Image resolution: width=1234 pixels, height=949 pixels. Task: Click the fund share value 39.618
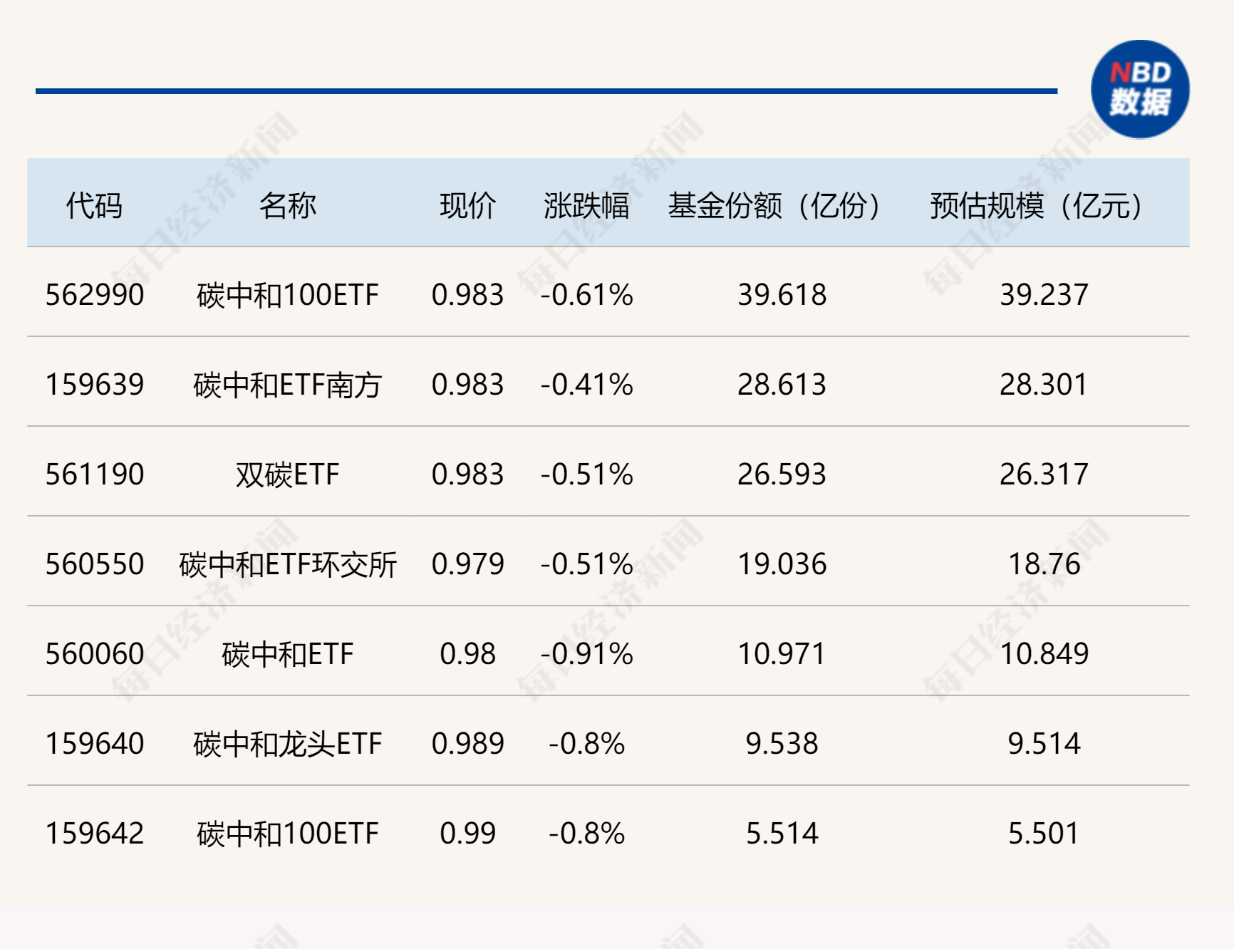(782, 295)
